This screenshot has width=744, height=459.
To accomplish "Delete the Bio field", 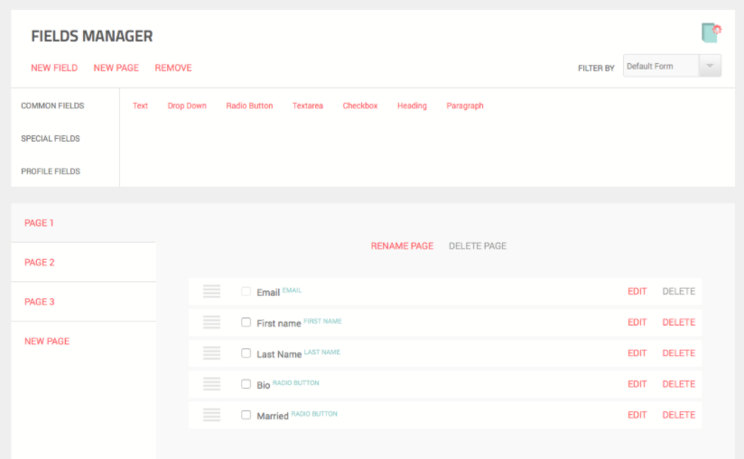I will [678, 383].
